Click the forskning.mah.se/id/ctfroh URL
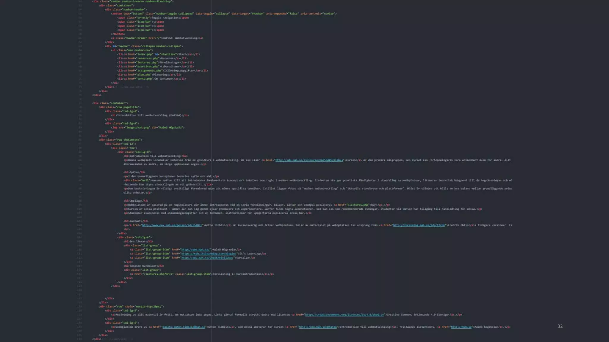Image resolution: width=609 pixels, height=342 pixels. pos(419,225)
